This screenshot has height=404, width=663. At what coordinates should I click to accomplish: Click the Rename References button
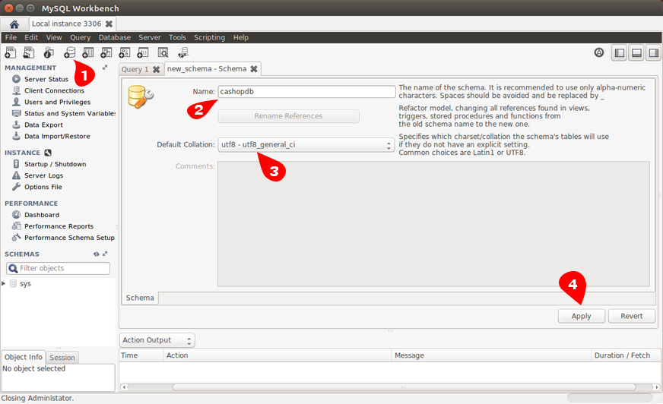pyautogui.click(x=288, y=116)
